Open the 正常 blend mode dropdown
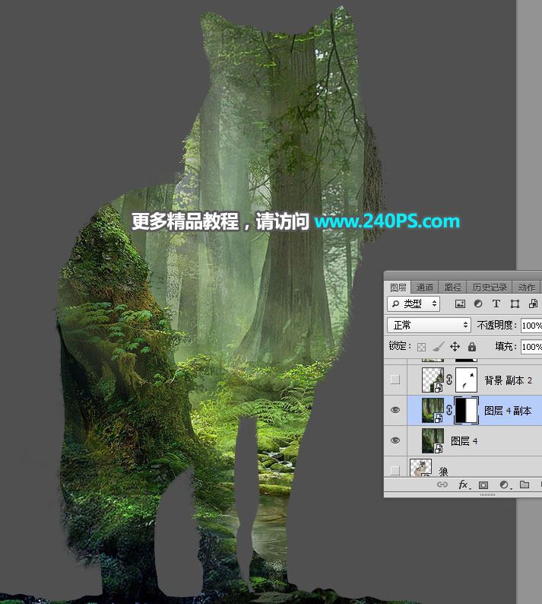Screen dimensions: 542x604 point(429,325)
